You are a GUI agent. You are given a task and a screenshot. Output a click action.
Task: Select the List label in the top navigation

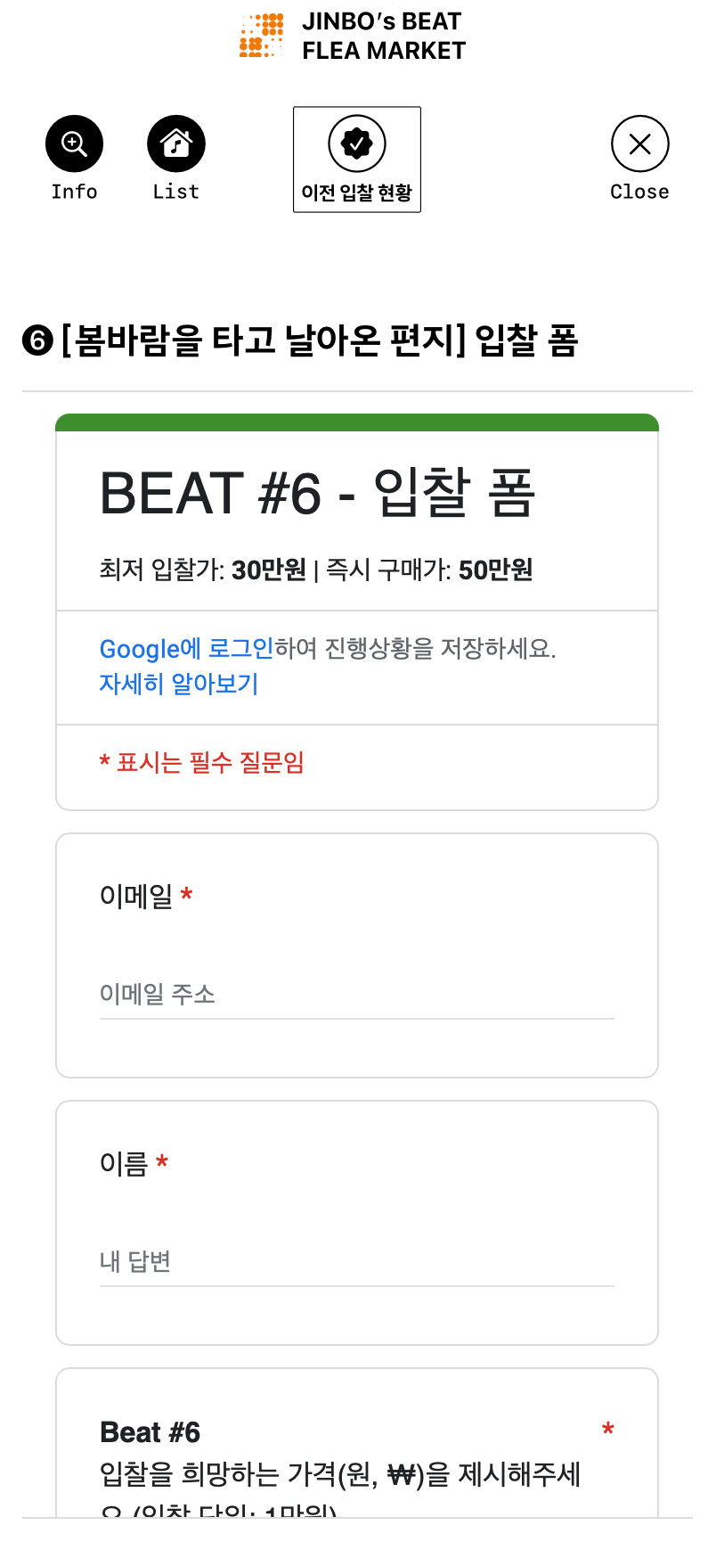[176, 192]
